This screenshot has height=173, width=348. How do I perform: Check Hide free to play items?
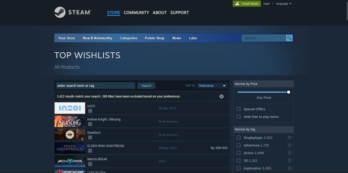239,117
